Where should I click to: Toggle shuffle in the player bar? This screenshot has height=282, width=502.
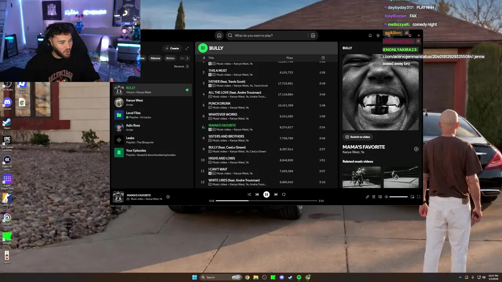(249, 194)
